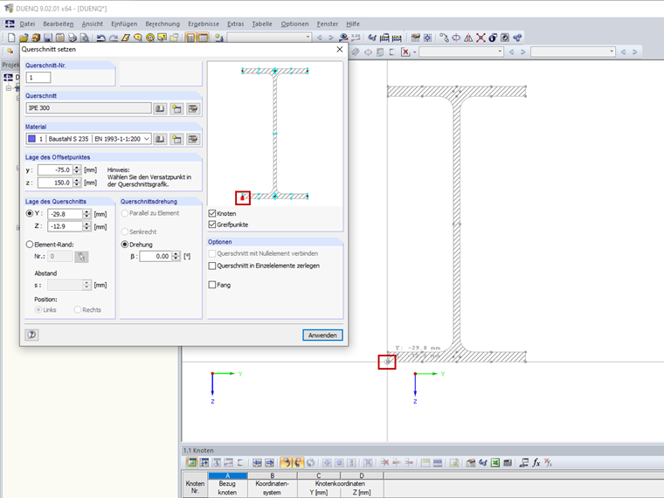Click the info ball toolbar icon
The image size is (664, 498).
click(x=493, y=38)
